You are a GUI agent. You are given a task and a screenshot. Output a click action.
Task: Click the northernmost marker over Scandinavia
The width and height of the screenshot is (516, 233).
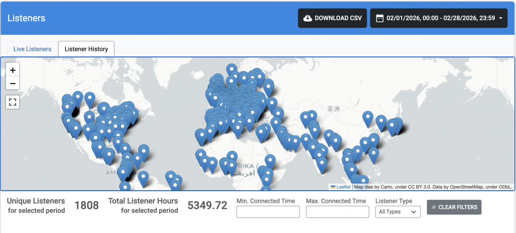click(x=231, y=69)
